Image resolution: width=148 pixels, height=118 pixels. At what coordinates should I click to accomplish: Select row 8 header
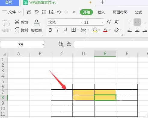point(4,97)
